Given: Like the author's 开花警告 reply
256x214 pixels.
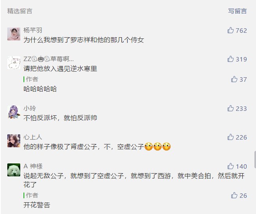Looking at the screenshot, I should 234,195.
